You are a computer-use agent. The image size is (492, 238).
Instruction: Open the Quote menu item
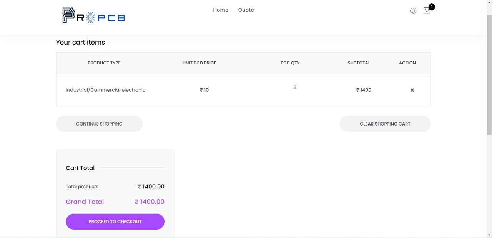246,10
